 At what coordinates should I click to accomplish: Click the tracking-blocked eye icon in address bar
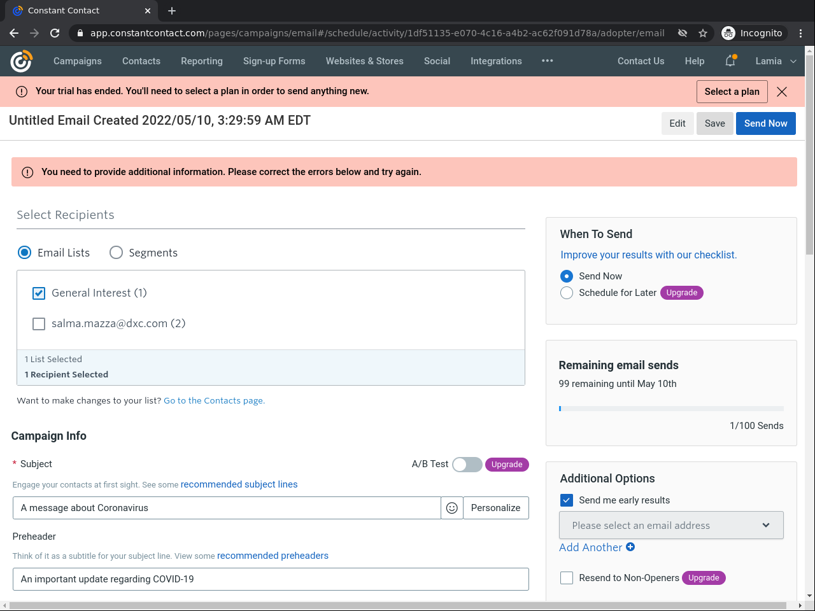coord(683,33)
